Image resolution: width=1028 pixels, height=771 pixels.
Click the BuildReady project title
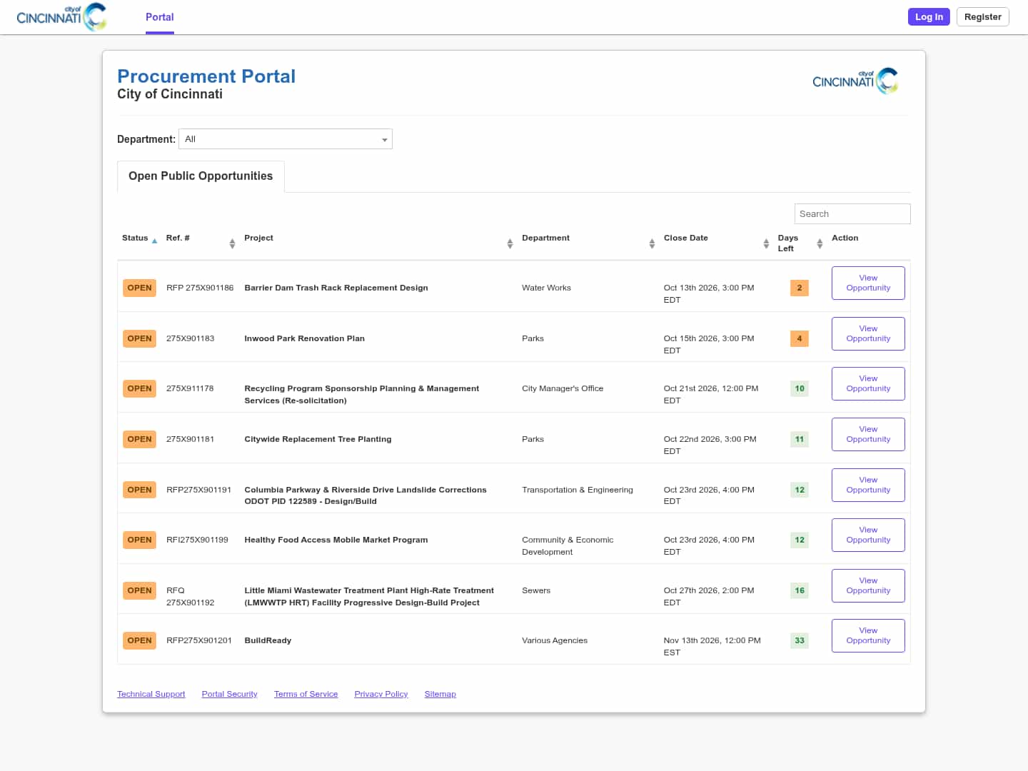[268, 640]
